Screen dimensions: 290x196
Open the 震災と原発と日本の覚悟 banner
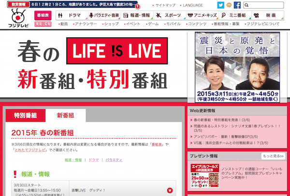click(x=237, y=67)
